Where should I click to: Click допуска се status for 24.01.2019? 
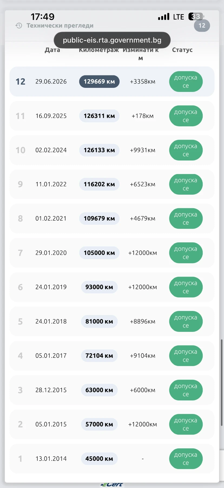click(186, 287)
